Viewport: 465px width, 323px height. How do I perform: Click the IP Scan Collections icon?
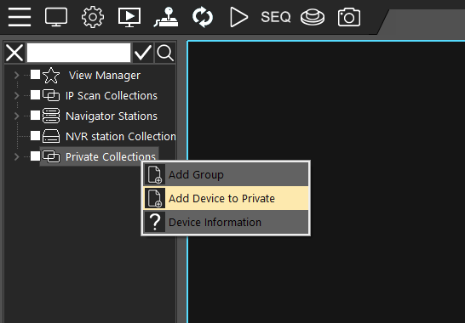coord(51,95)
